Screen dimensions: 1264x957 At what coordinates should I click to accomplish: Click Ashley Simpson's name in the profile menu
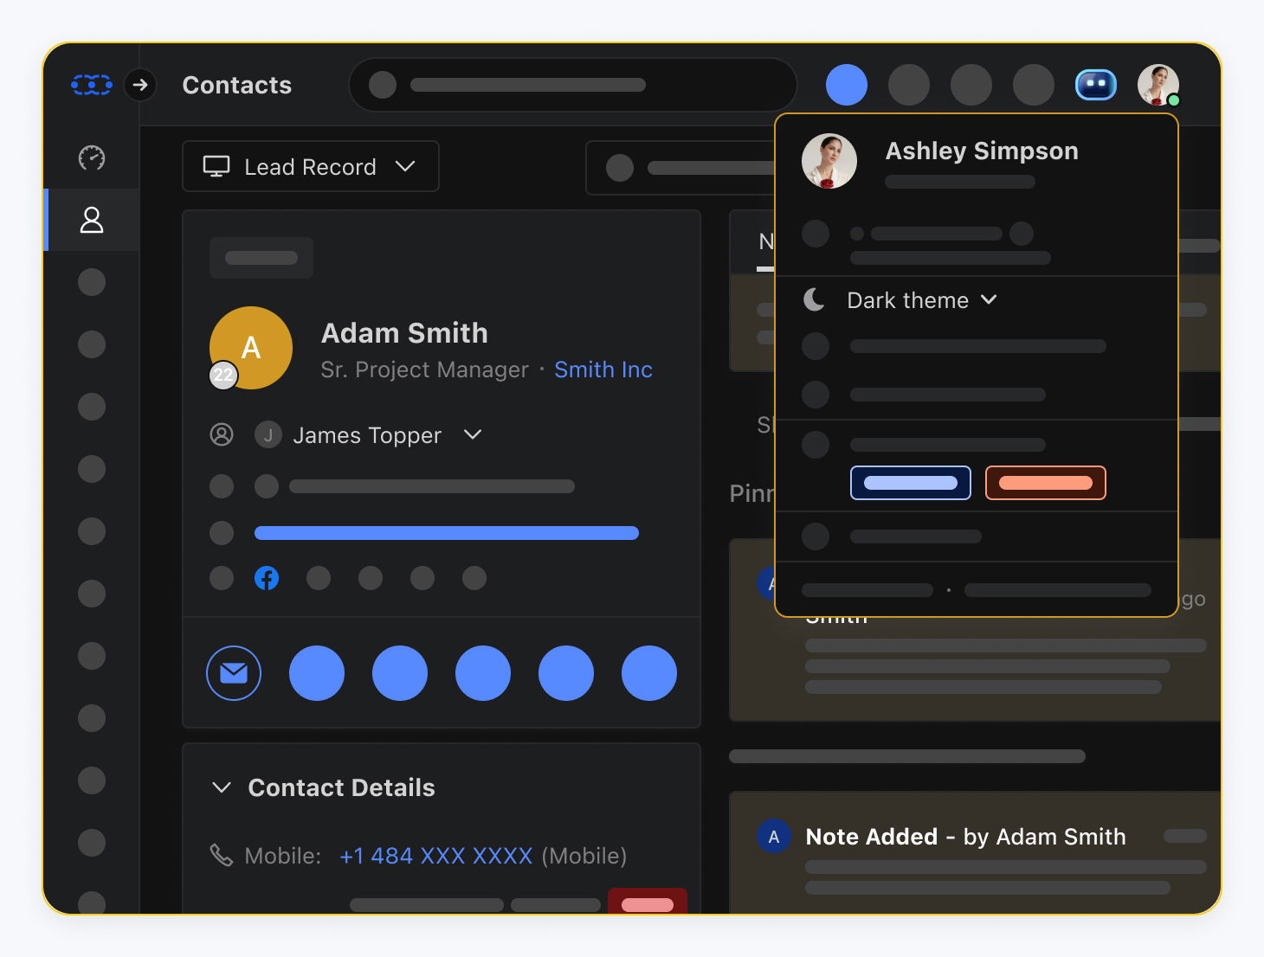coord(981,151)
